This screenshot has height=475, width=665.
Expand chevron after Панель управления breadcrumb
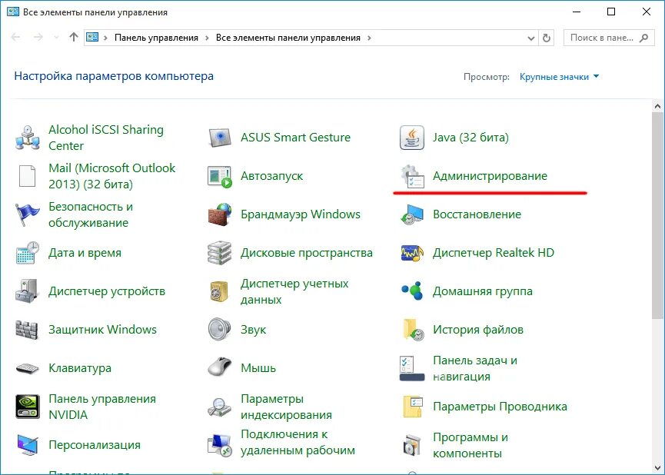pyautogui.click(x=207, y=38)
